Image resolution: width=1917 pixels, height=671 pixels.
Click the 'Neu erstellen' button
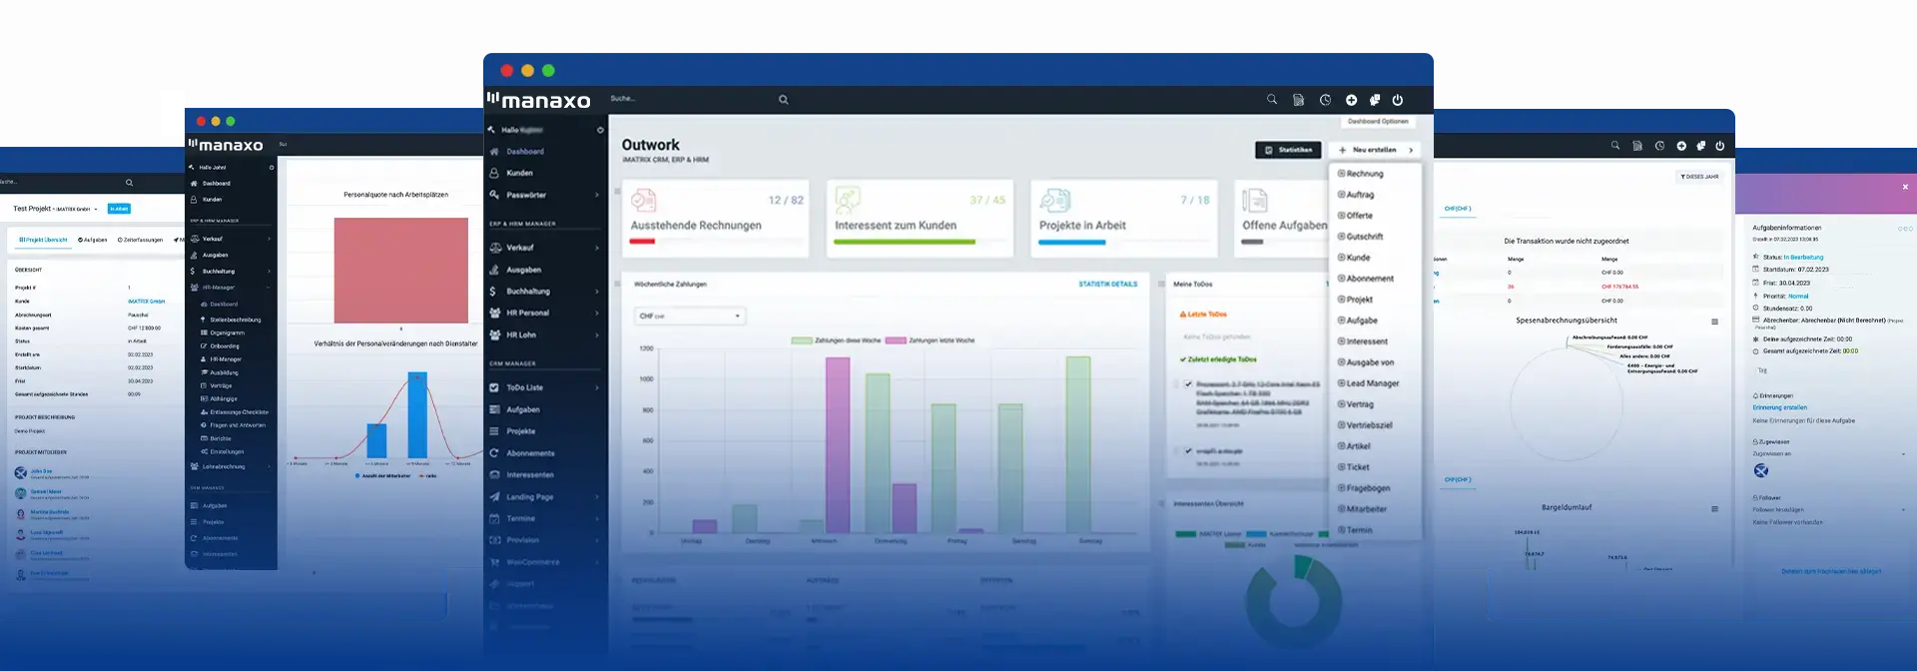1375,150
